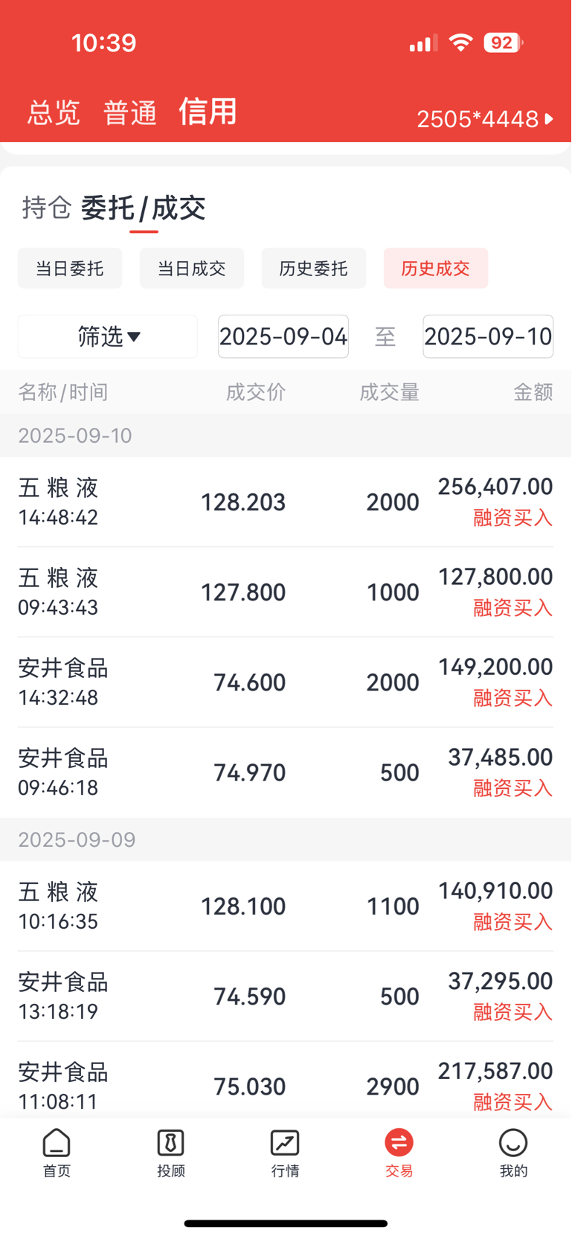Expand the 筛选 filter dropdown

pyautogui.click(x=108, y=336)
